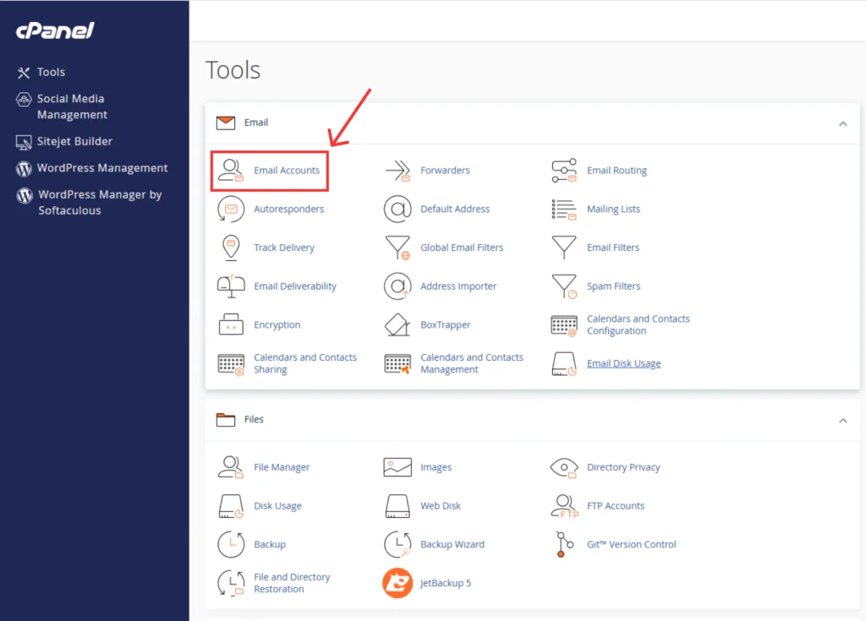Click the Git Version Control icon
This screenshot has height=621, width=866.
pos(564,545)
